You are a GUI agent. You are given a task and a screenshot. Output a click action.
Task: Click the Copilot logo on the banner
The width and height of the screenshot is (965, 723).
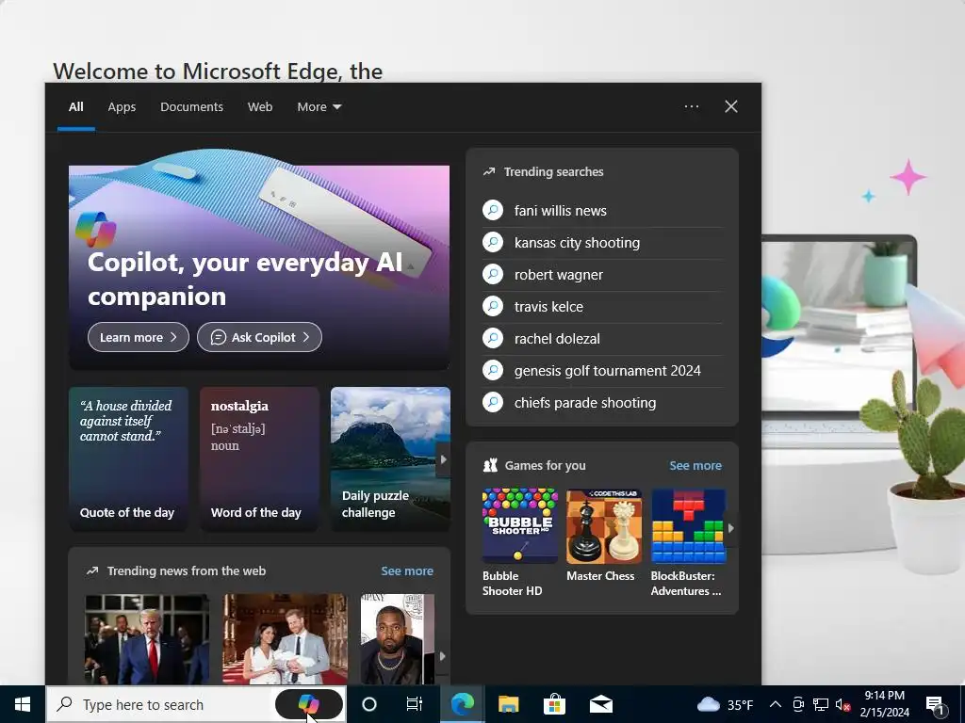click(x=95, y=230)
